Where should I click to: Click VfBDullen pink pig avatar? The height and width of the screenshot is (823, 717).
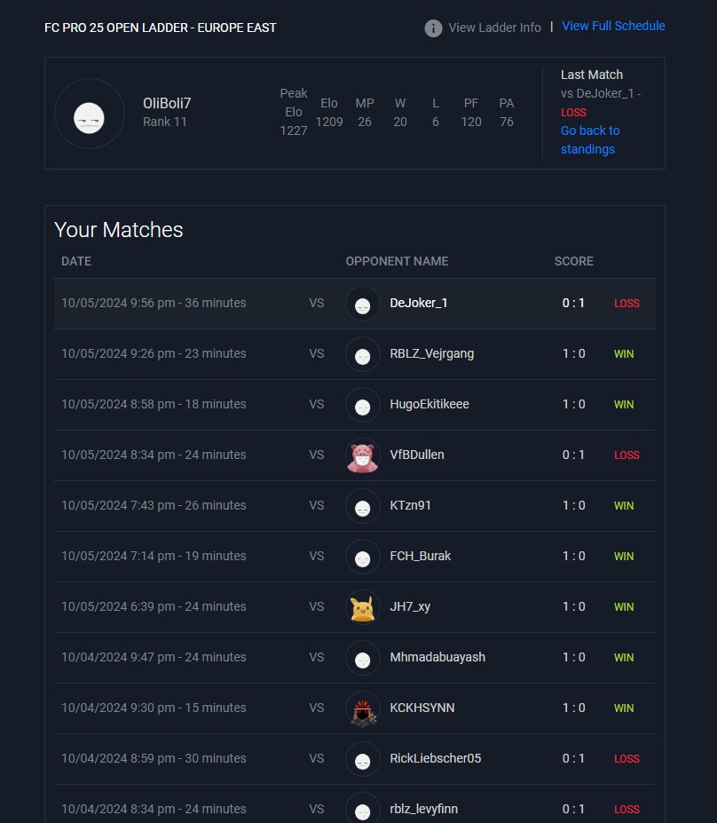coord(362,455)
